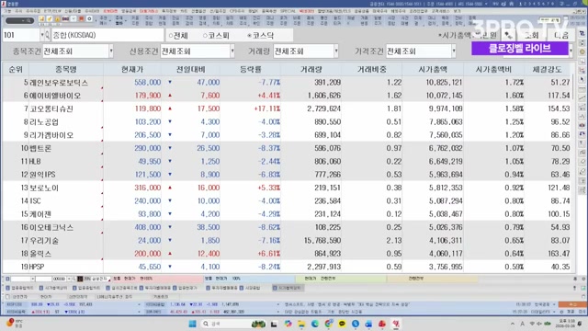Click the 101 code input field
This screenshot has height=331, width=588.
[x=21, y=35]
